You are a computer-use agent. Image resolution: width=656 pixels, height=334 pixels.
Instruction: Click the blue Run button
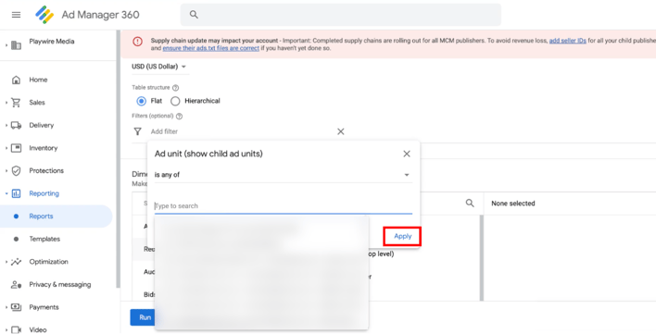(143, 317)
